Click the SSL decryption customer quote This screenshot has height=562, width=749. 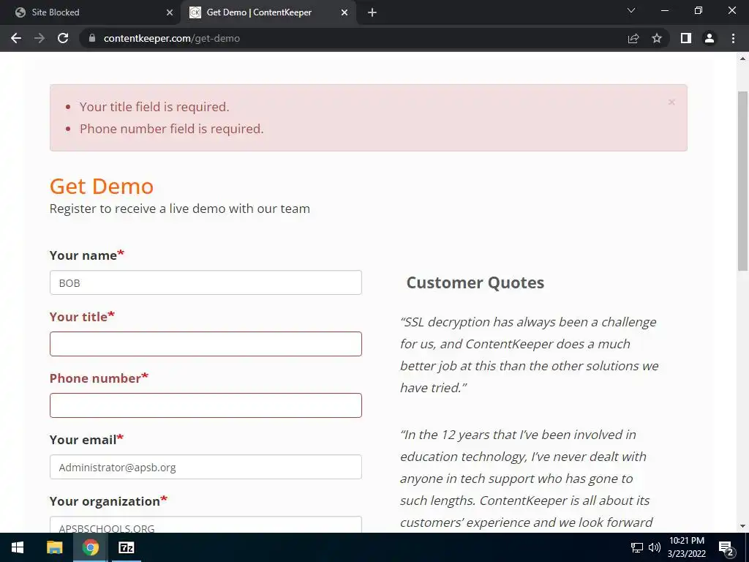[x=530, y=355]
